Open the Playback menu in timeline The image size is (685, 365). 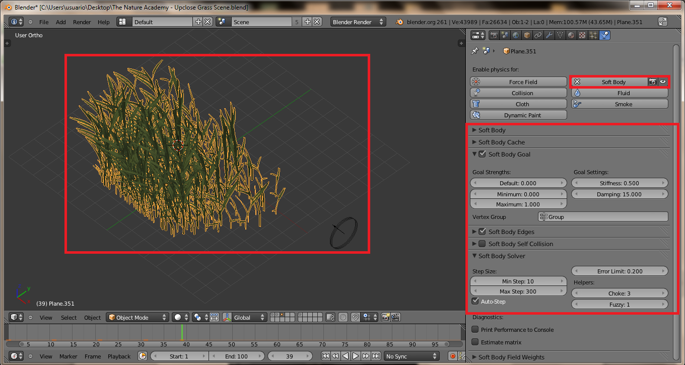click(x=119, y=356)
